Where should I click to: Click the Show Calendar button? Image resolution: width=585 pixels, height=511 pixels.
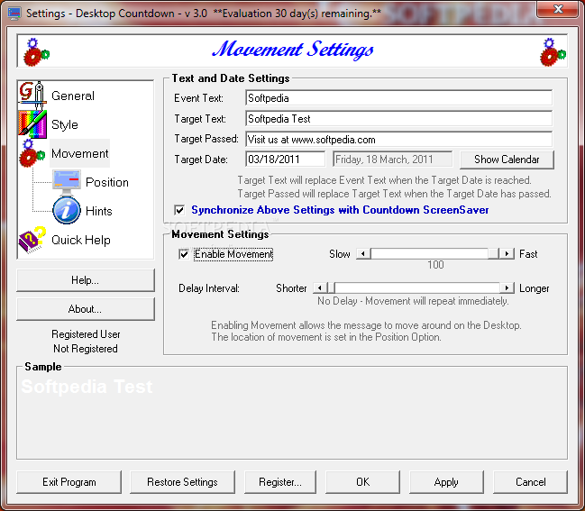507,160
